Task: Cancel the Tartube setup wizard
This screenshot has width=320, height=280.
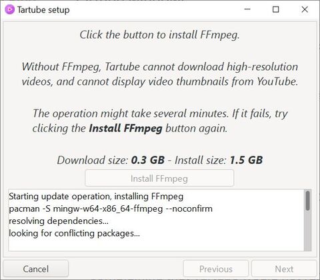Action: point(36,269)
